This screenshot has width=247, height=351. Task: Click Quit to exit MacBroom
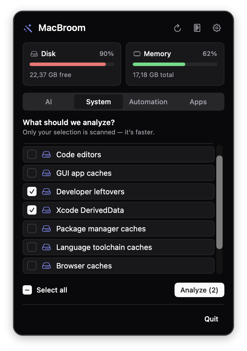[x=211, y=319]
